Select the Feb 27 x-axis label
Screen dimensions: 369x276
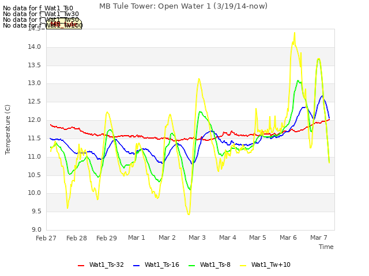point(46,238)
